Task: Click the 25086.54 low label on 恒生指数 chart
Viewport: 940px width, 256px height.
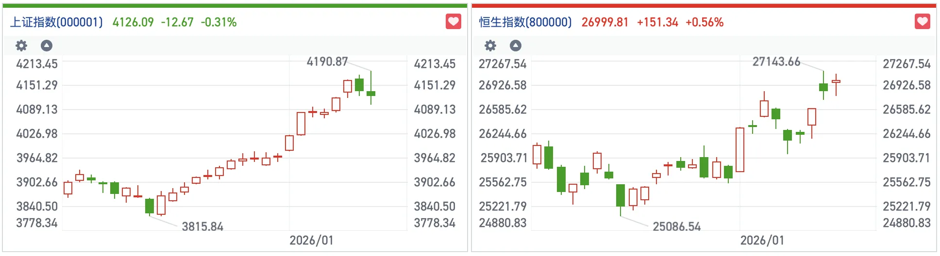Action: click(x=676, y=226)
